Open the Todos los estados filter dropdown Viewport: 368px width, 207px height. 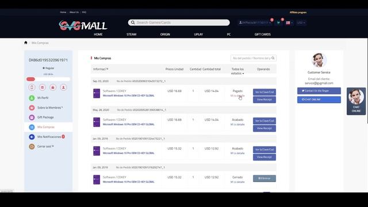click(x=237, y=71)
